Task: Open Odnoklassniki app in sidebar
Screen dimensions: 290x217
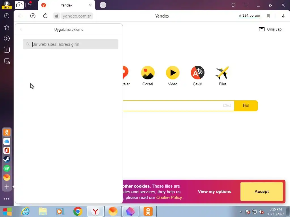Action: (7, 132)
